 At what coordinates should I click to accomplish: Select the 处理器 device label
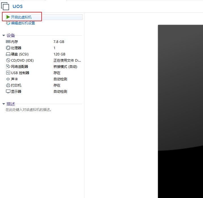tap(16, 48)
